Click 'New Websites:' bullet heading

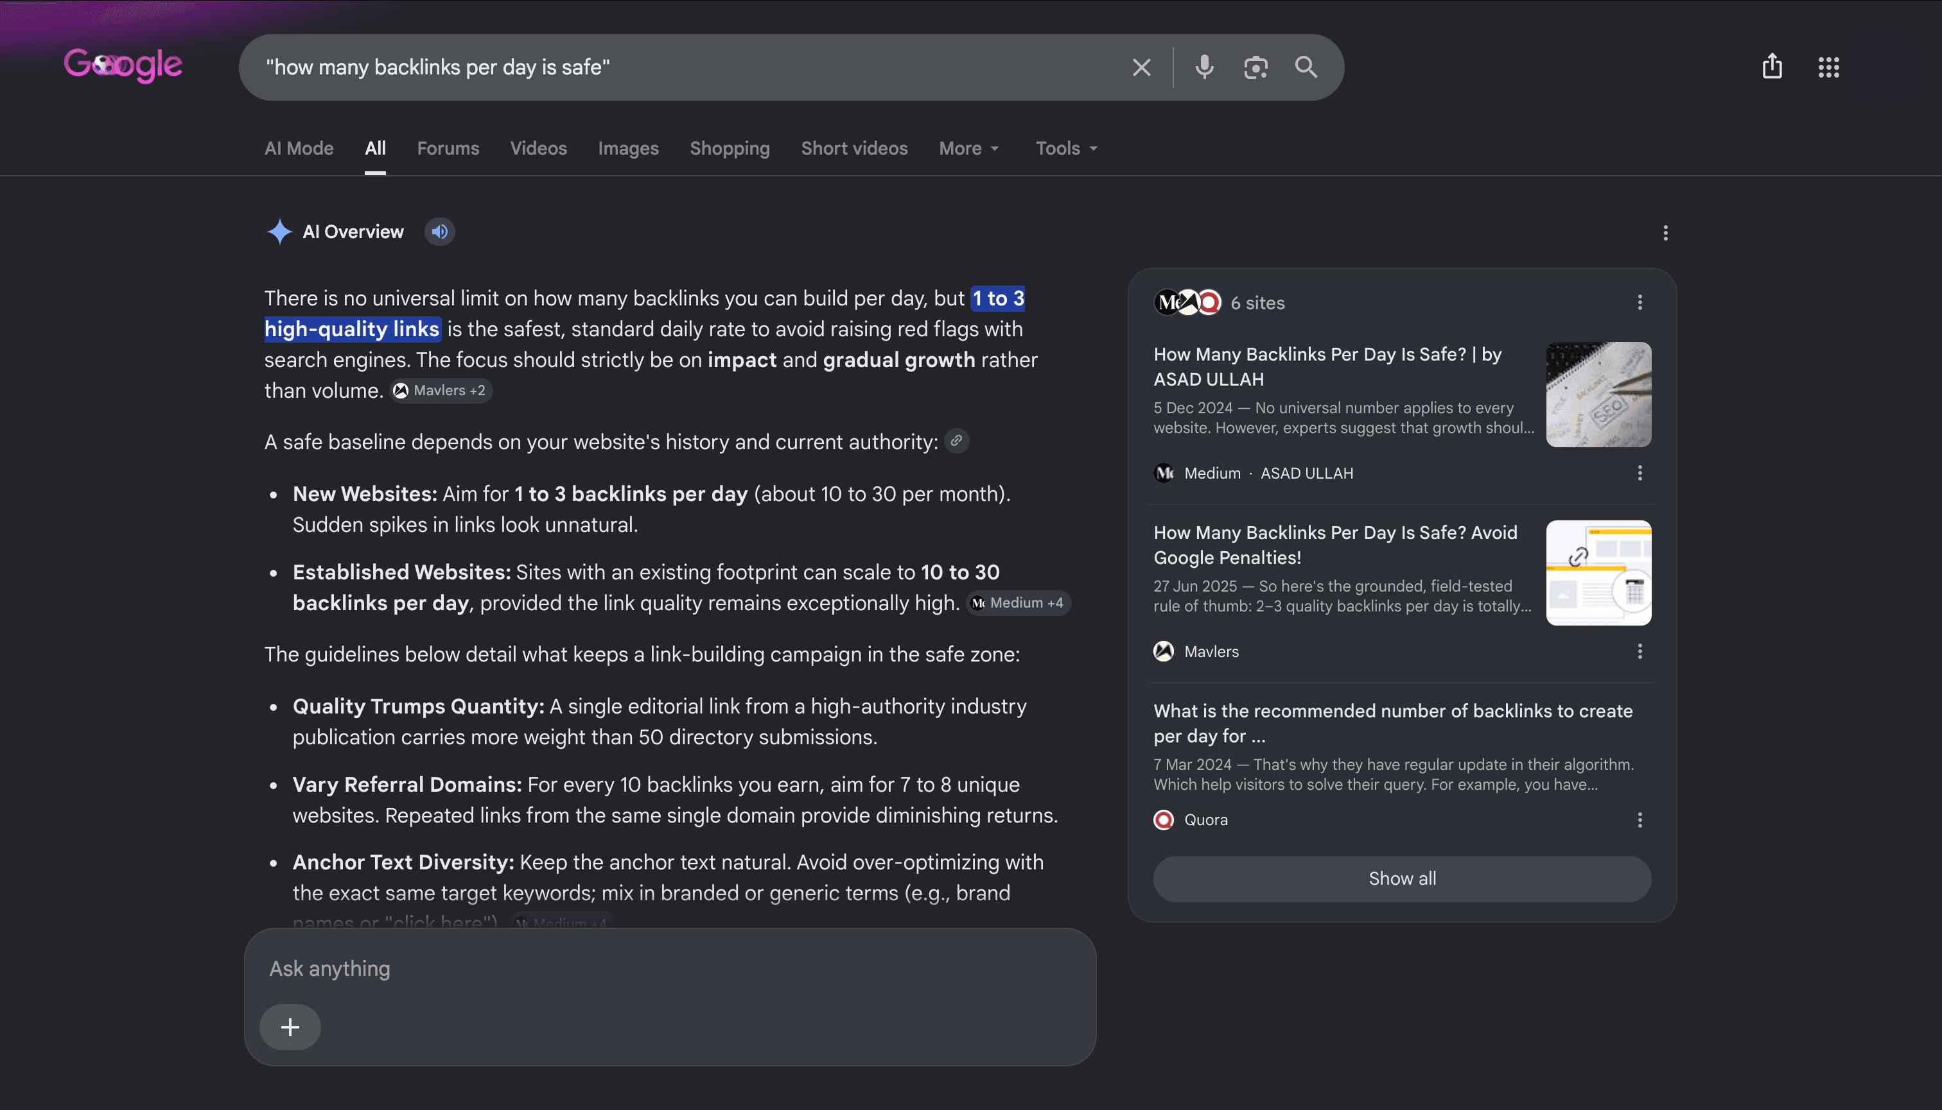pyautogui.click(x=365, y=494)
